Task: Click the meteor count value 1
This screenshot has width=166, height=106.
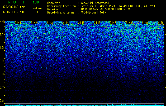Action: (x=37, y=12)
